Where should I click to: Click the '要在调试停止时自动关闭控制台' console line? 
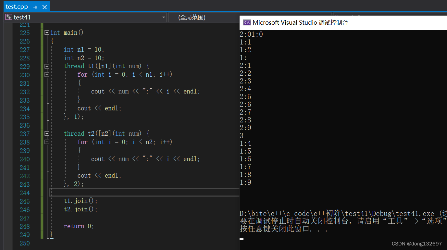(x=343, y=221)
